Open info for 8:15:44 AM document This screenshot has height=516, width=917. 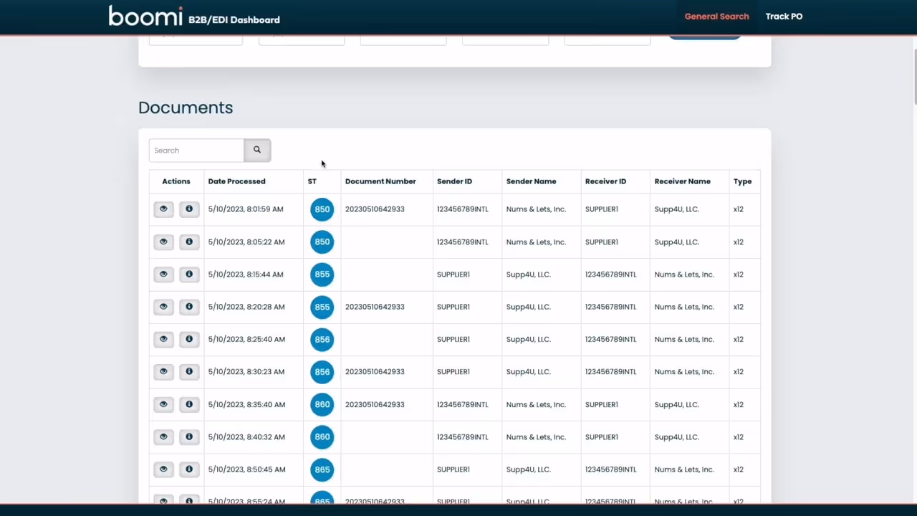click(189, 274)
